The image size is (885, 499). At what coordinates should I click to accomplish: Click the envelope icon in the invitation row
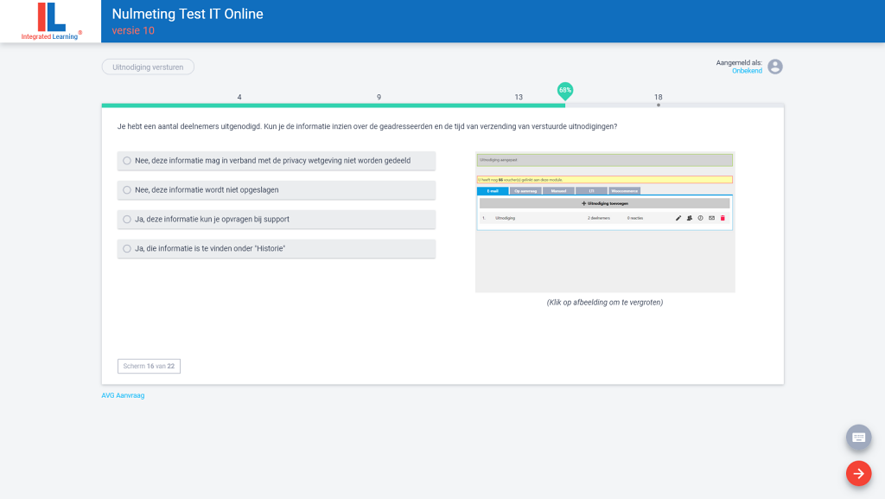(711, 218)
